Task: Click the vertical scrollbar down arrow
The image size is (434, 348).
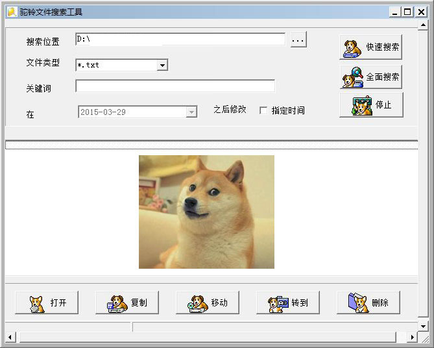Action: point(423,327)
